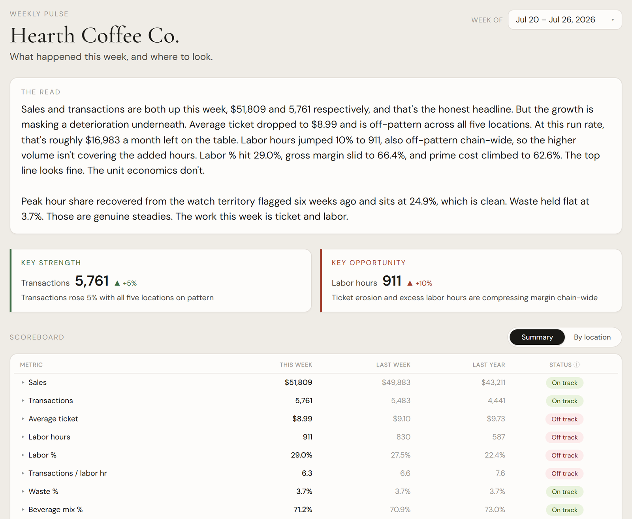This screenshot has width=632, height=519.
Task: Click the Last Year column header
Action: pos(489,365)
